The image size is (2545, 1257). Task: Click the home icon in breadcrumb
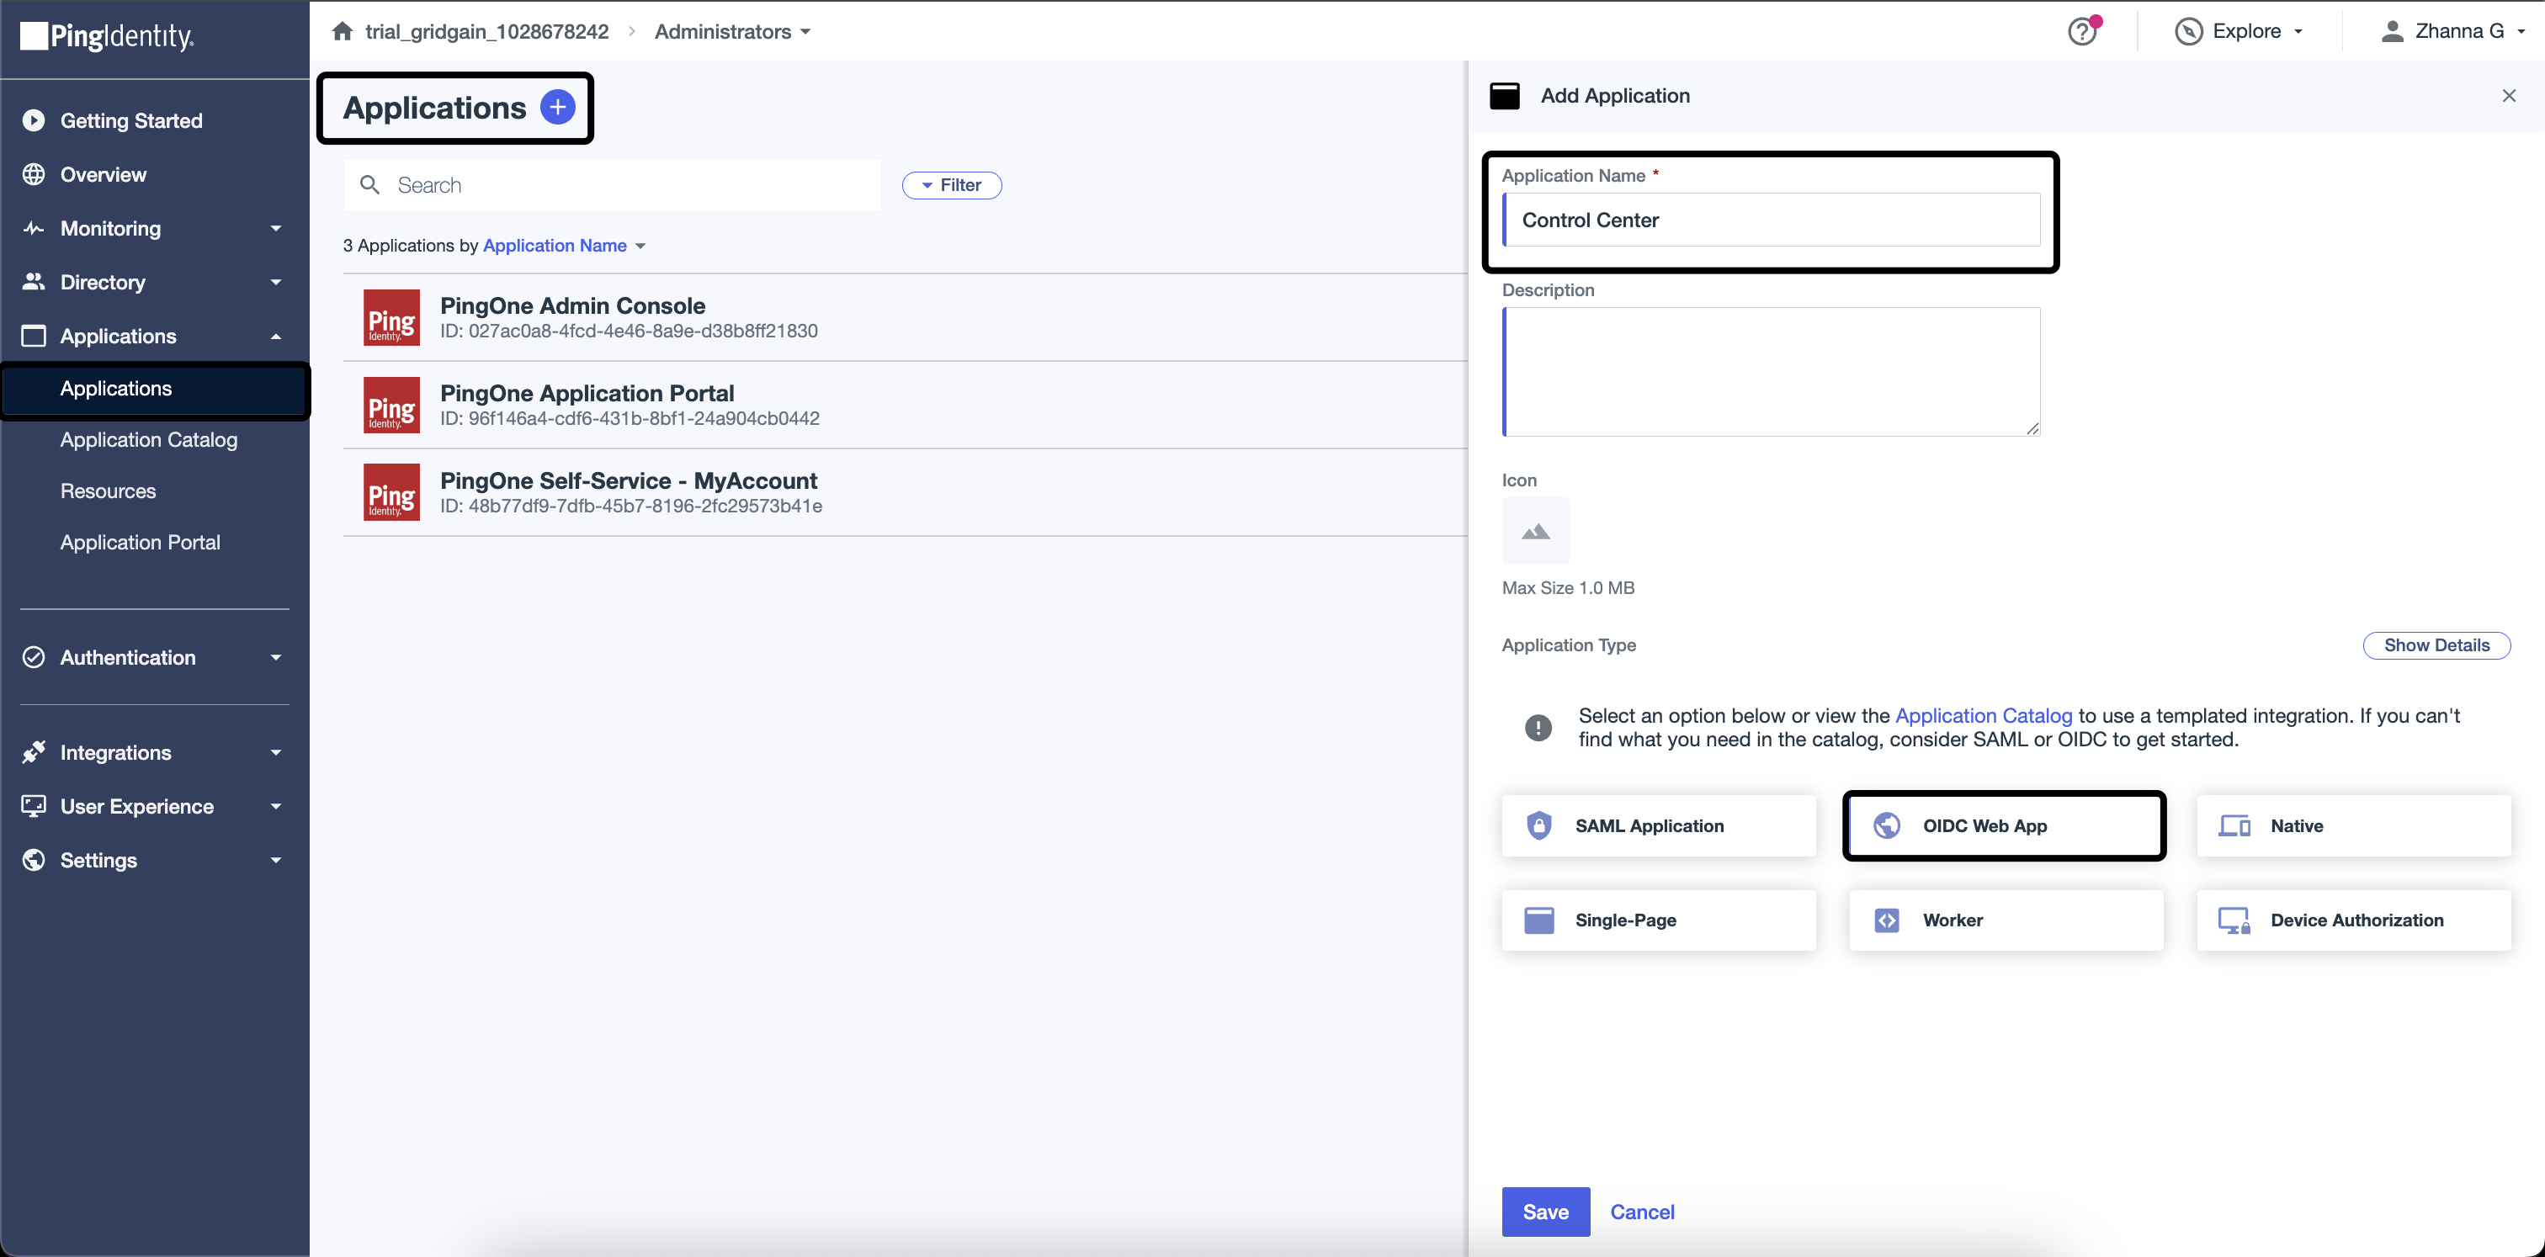(342, 32)
